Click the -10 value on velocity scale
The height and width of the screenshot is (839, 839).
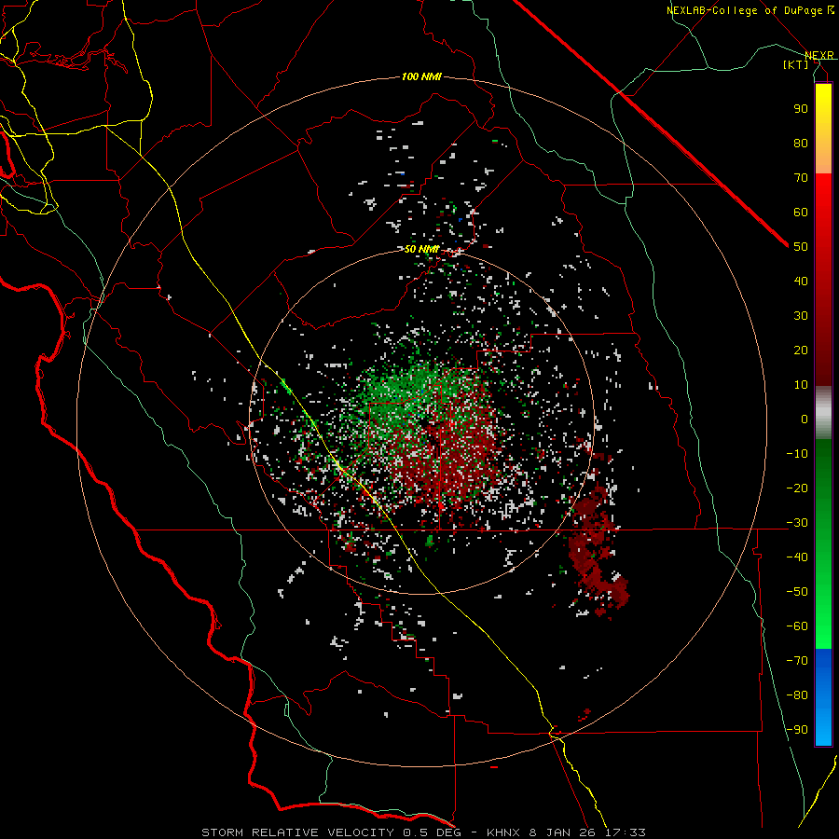pyautogui.click(x=797, y=454)
